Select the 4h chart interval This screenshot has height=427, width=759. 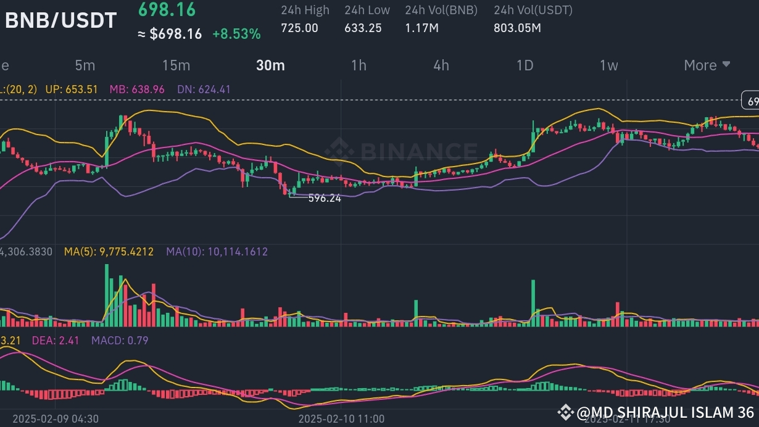(441, 65)
